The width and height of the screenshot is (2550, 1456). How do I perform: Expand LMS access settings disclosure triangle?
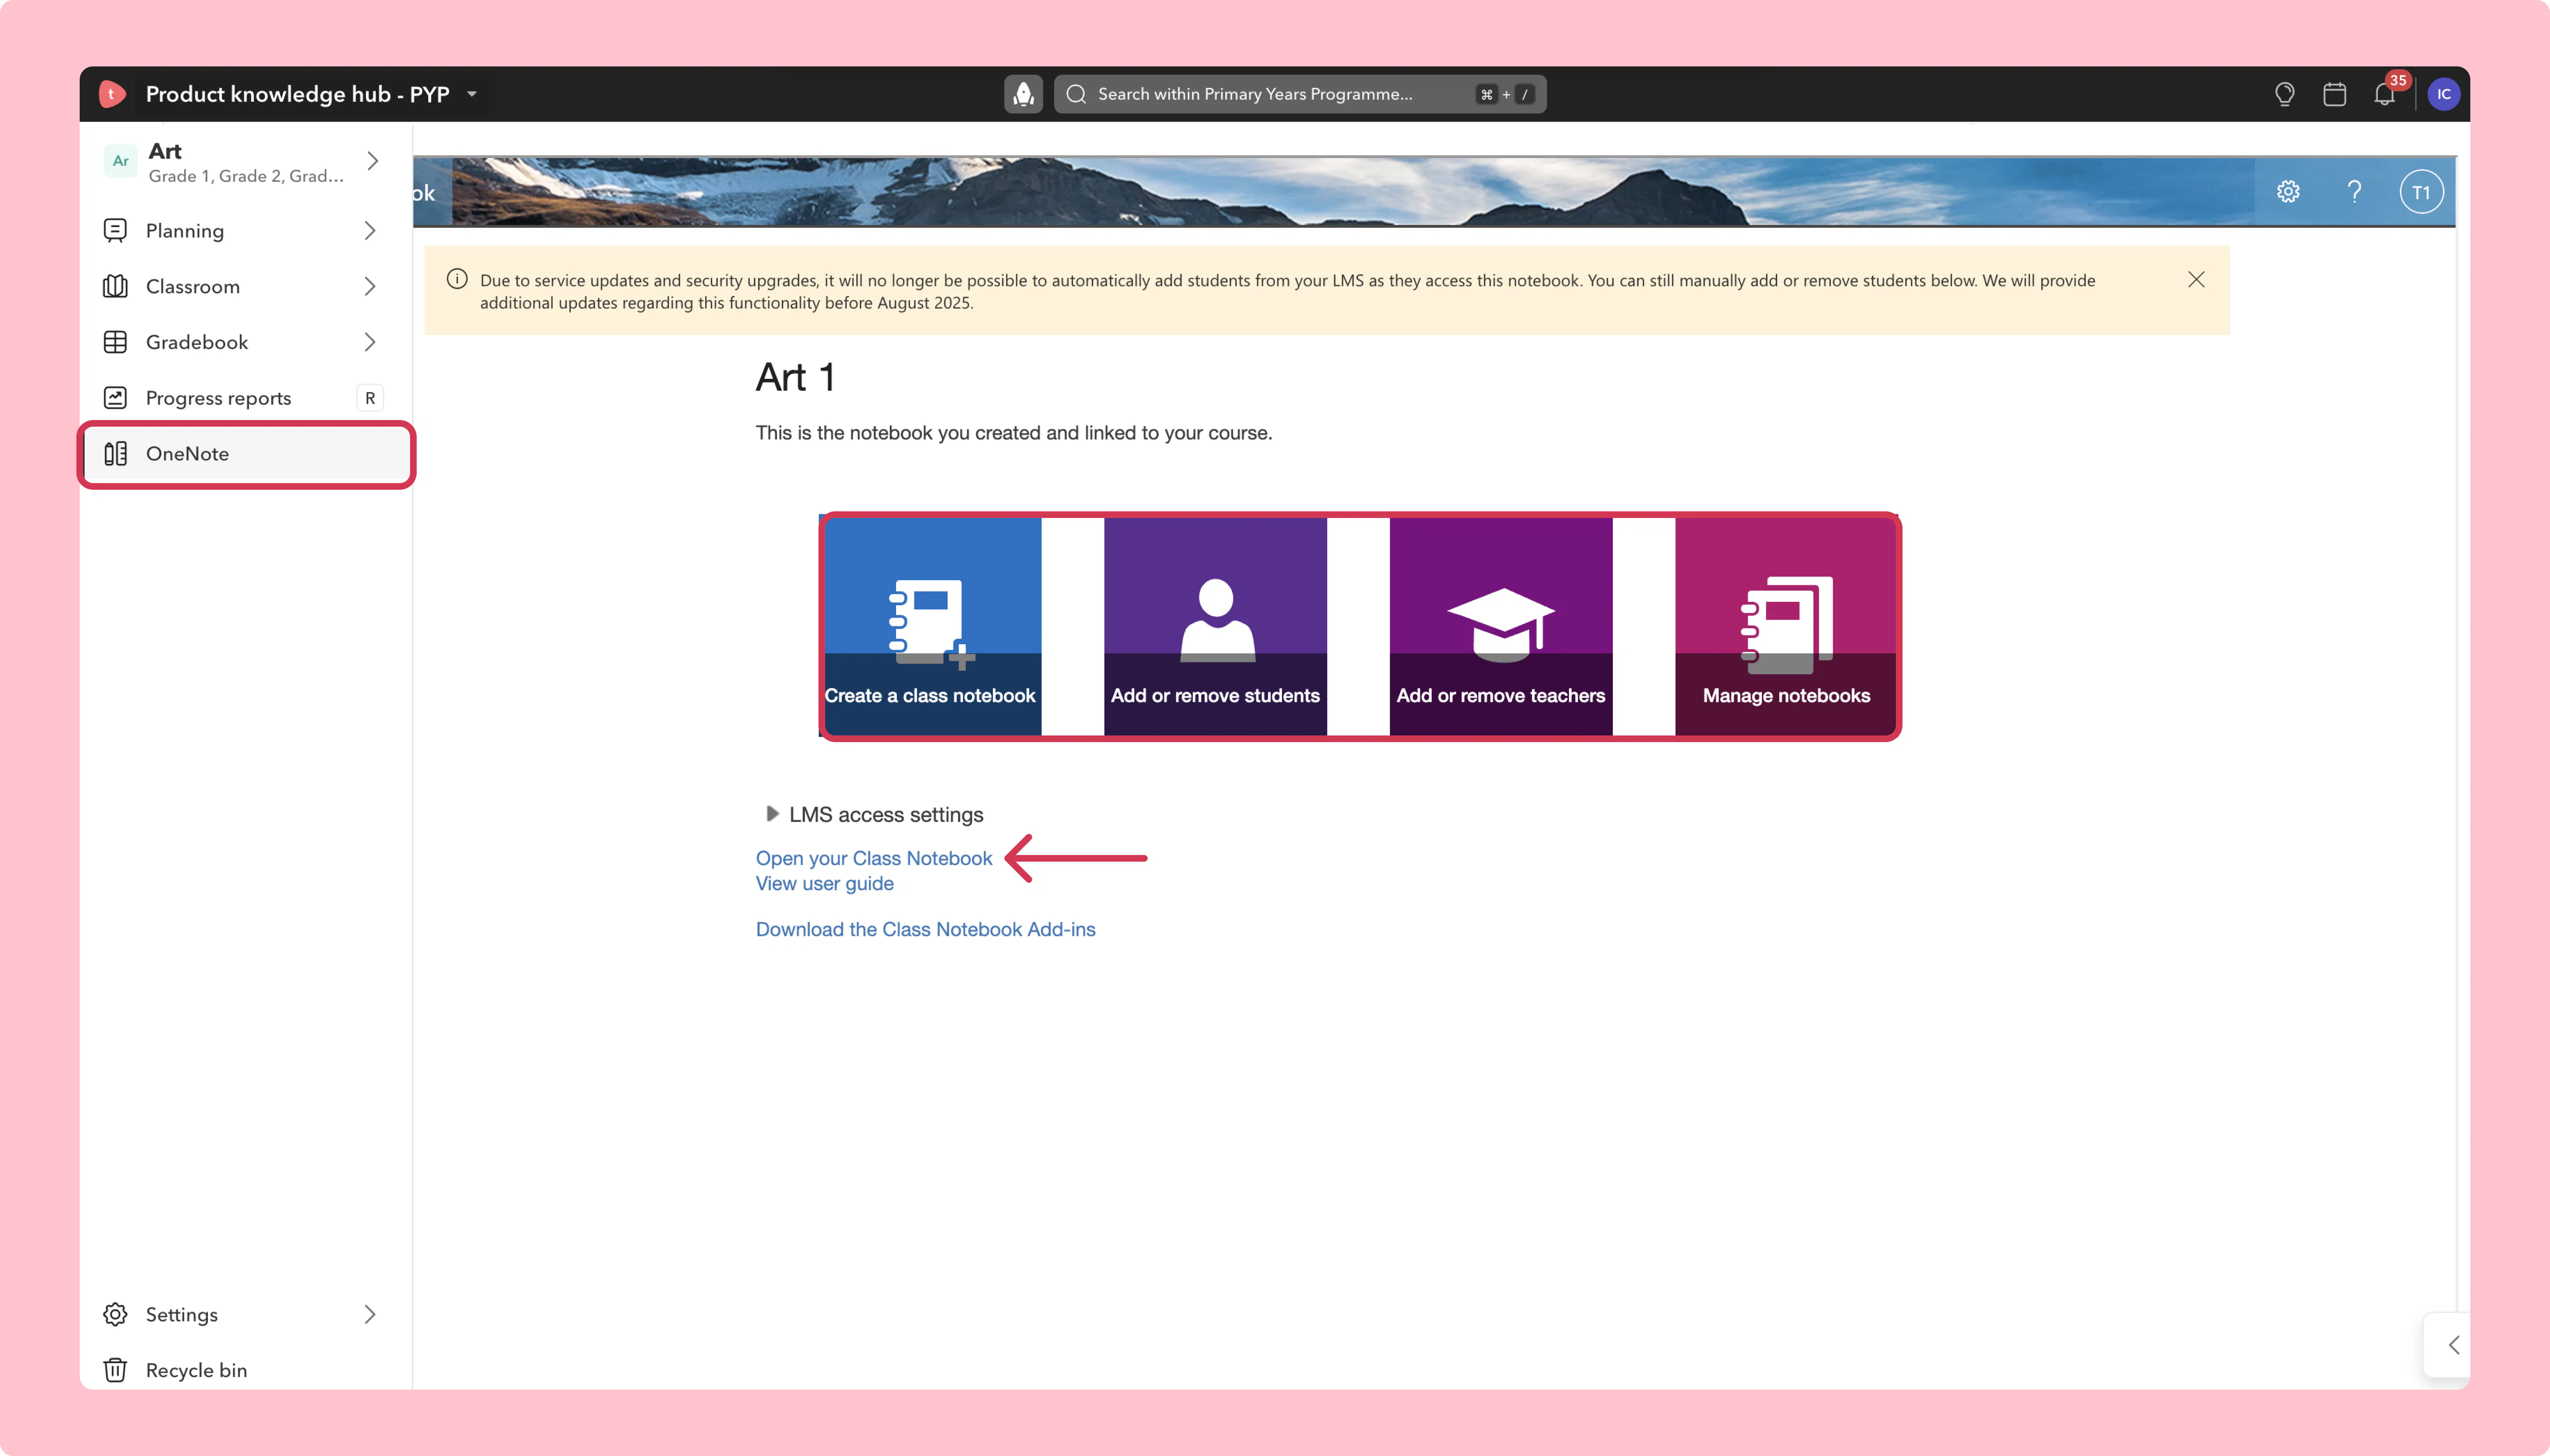pyautogui.click(x=772, y=814)
